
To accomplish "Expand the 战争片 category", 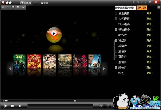I will click(x=116, y=46).
